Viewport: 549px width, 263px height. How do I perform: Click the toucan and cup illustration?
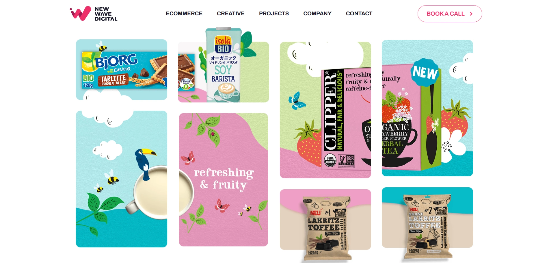(122, 179)
